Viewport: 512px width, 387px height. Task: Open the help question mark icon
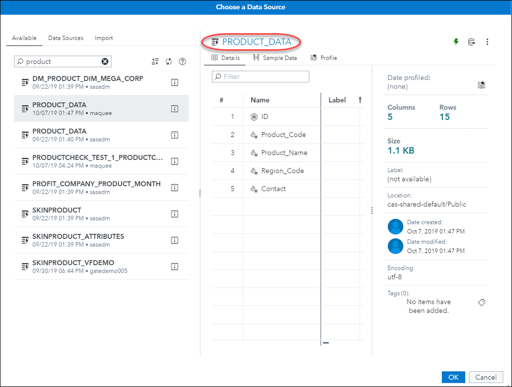(182, 62)
